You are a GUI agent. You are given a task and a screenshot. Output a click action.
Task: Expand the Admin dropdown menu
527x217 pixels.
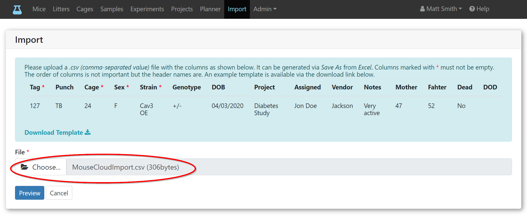(265, 9)
